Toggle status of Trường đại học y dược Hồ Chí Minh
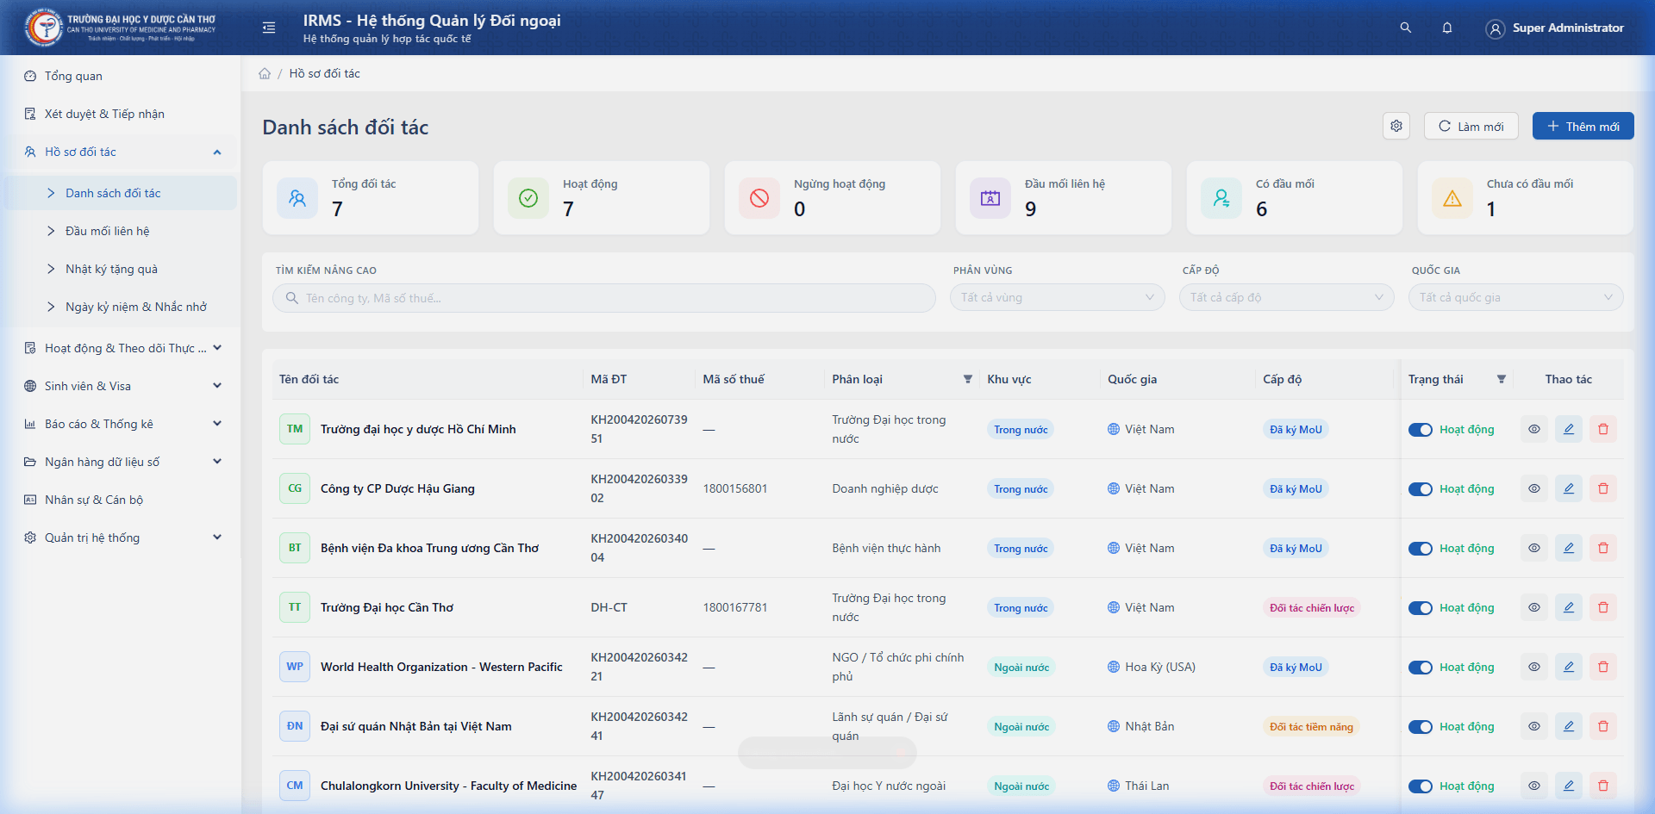Screen dimensions: 1655x814 coord(1420,430)
